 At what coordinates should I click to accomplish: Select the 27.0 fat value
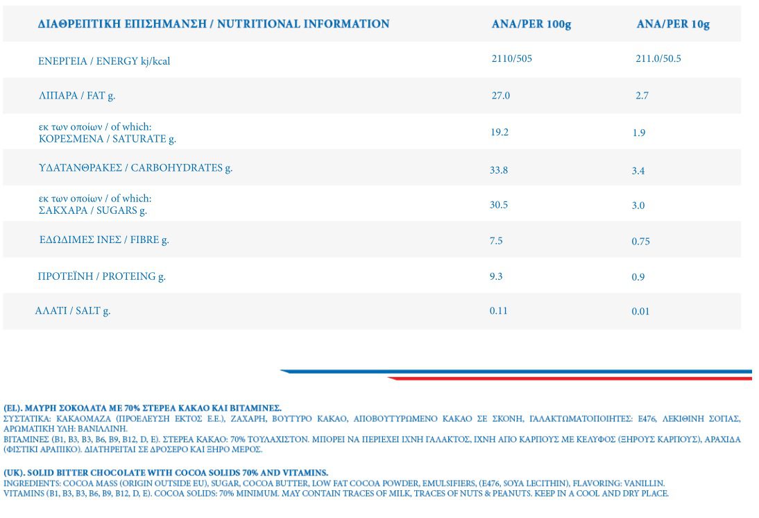(500, 96)
